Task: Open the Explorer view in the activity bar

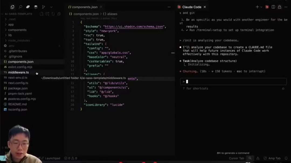Action: pos(12,7)
